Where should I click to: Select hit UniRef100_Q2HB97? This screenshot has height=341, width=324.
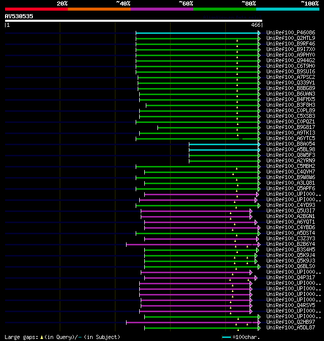pyautogui.click(x=291, y=322)
